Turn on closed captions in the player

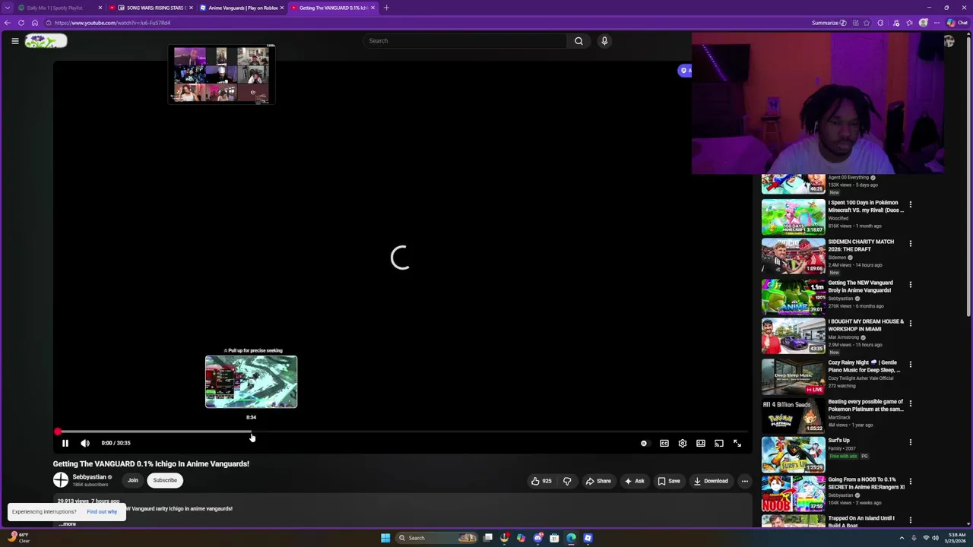tap(664, 443)
